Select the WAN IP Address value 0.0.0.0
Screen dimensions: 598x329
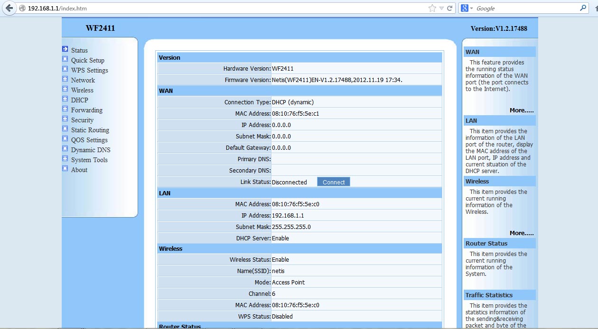(x=281, y=125)
